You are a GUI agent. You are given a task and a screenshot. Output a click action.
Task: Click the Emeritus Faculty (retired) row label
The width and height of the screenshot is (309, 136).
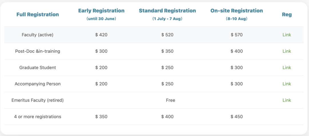click(37, 100)
